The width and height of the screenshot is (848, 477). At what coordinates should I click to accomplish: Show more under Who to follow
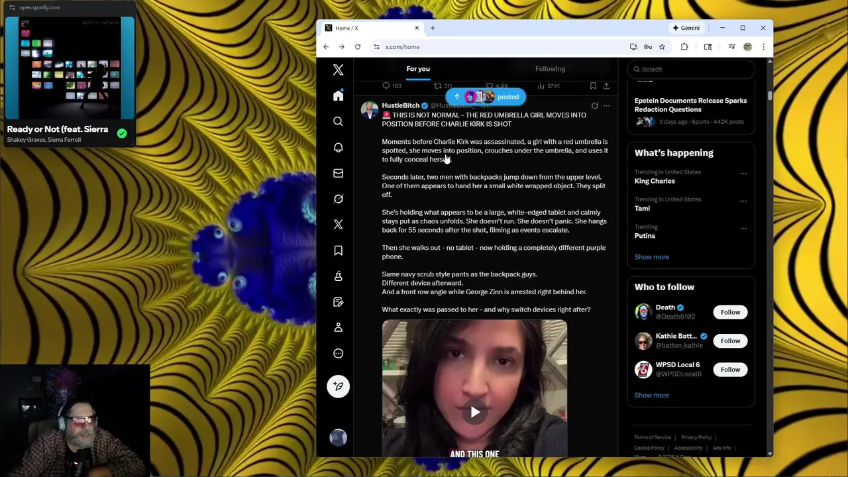coord(651,396)
